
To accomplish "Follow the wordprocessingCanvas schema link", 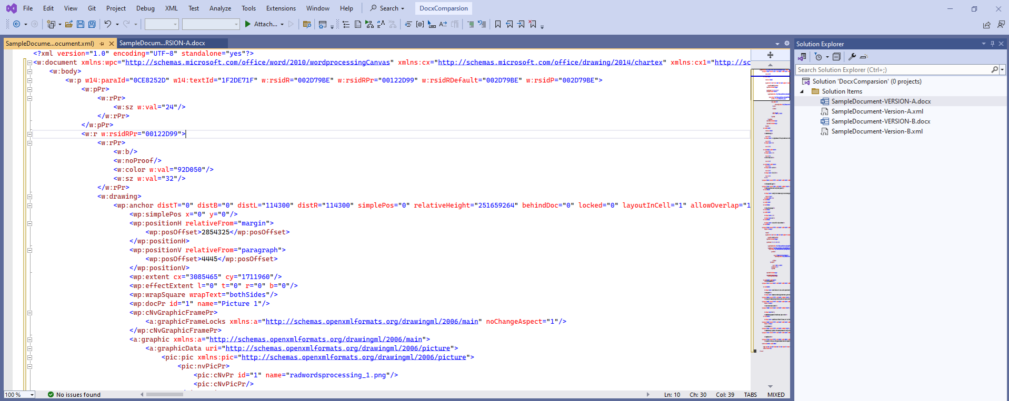I will (258, 63).
